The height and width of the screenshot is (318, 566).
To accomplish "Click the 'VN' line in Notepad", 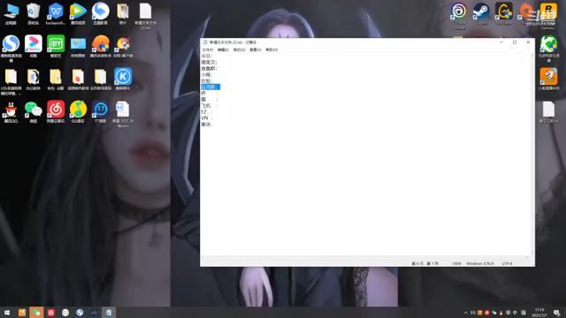I will (x=204, y=117).
